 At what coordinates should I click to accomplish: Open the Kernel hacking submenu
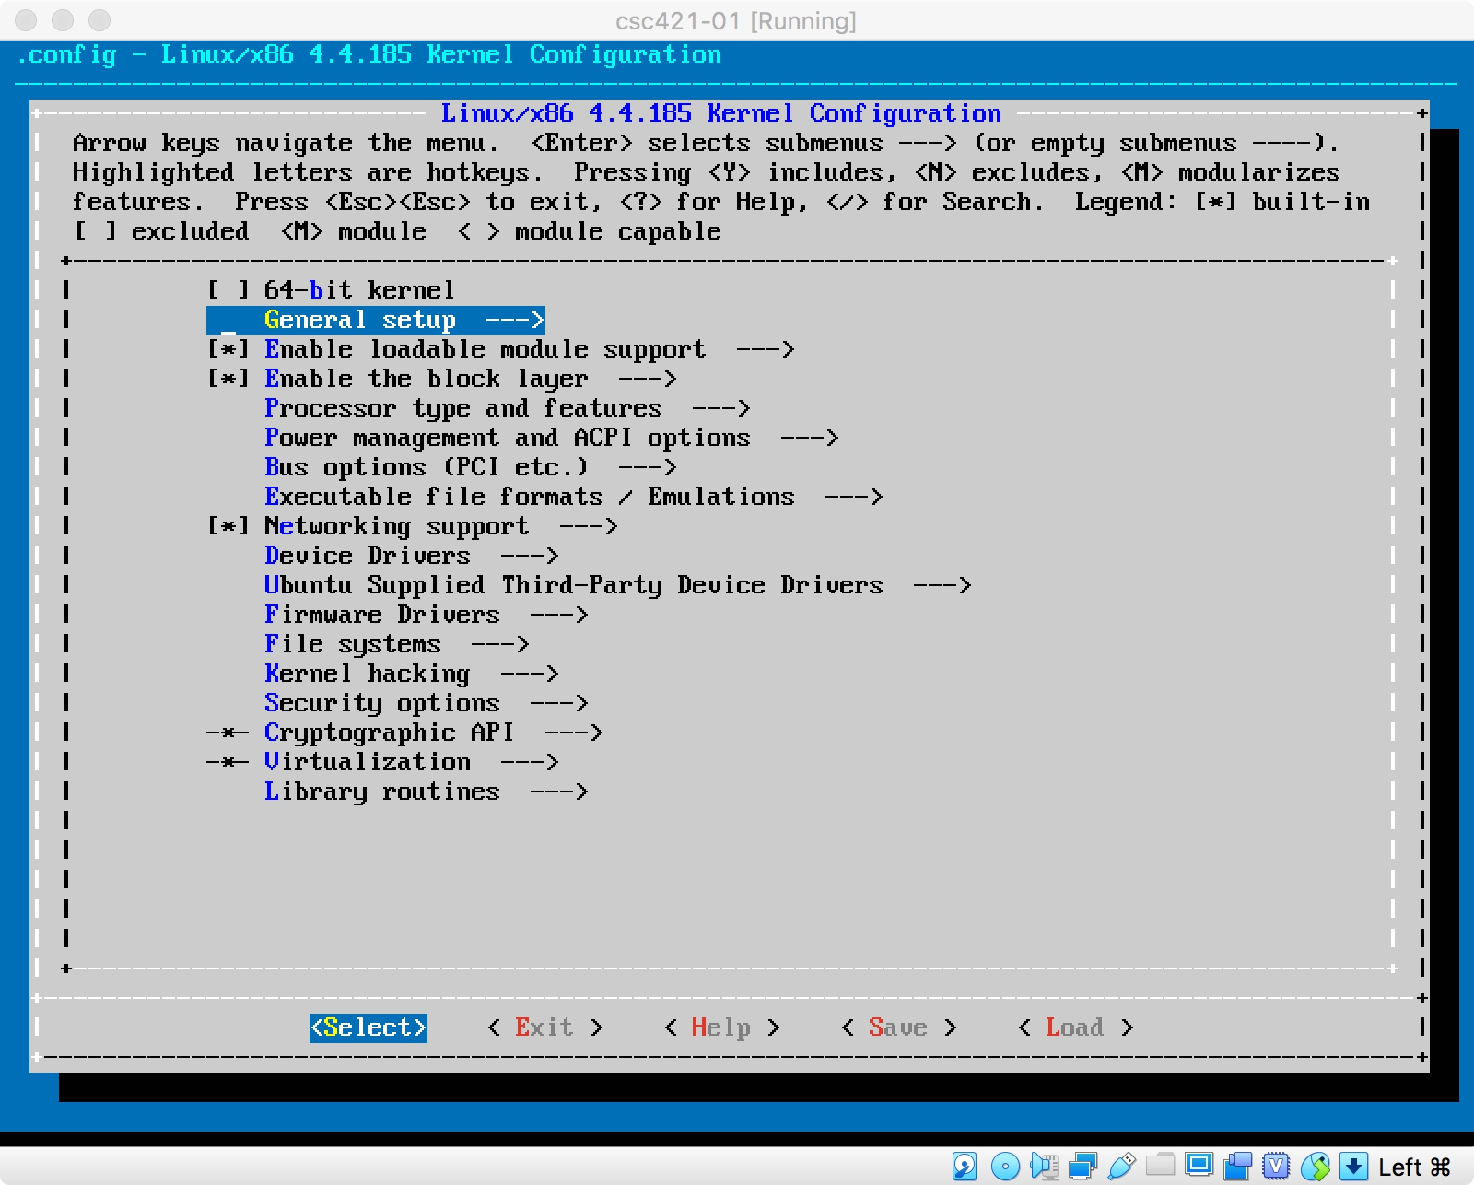[411, 674]
